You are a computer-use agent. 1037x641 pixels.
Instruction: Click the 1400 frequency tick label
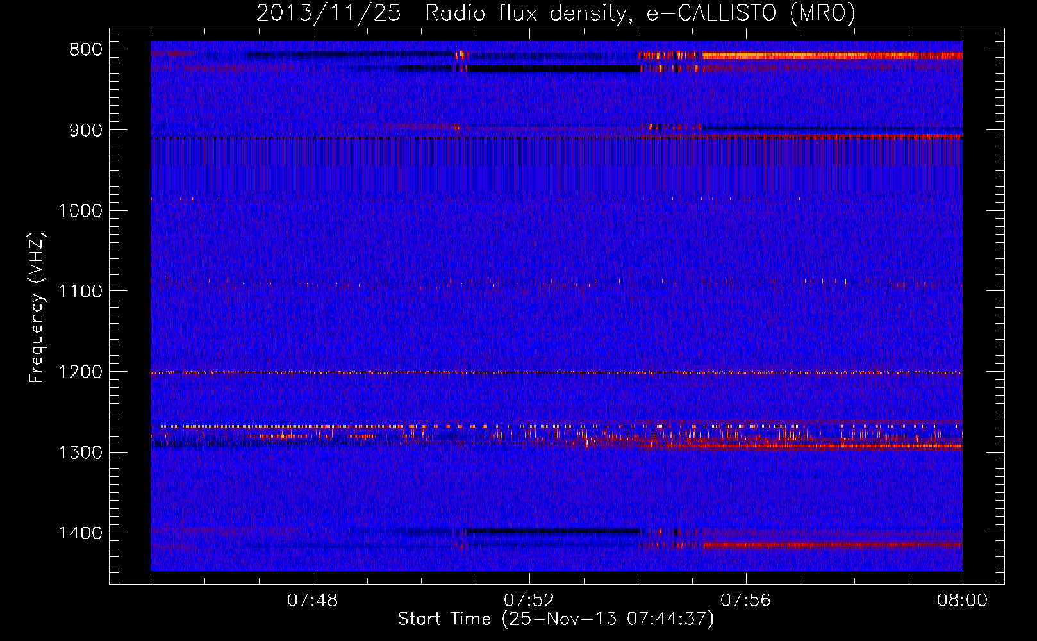(x=80, y=533)
